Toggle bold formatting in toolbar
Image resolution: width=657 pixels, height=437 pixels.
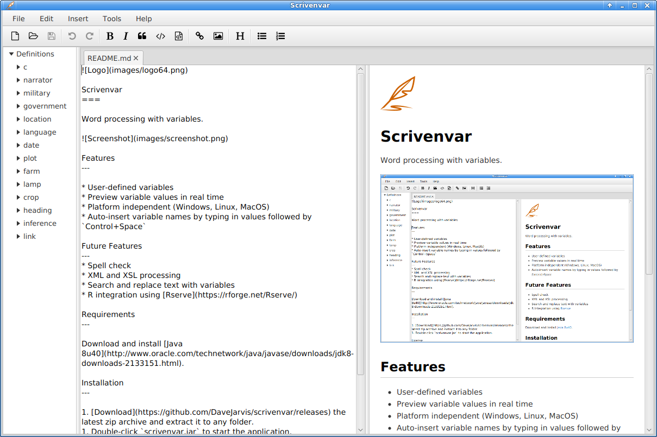tap(110, 36)
